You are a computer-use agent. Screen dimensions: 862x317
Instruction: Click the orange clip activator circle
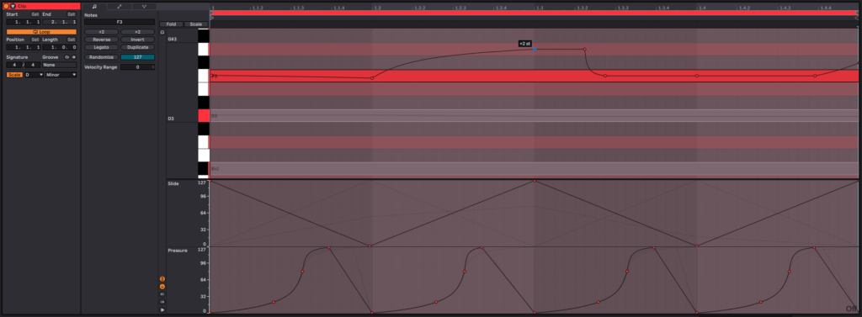click(7, 6)
